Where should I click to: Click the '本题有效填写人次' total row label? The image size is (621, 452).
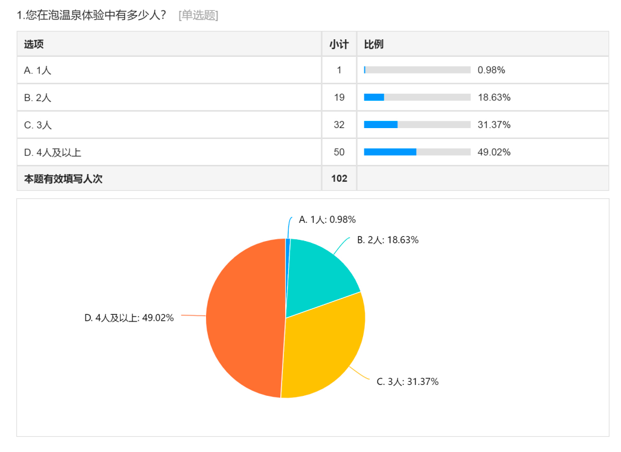pos(63,179)
